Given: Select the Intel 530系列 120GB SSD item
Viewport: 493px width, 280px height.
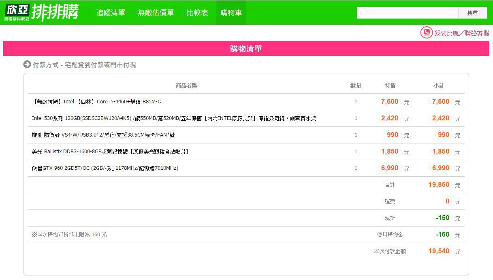Looking at the screenshot, I should point(174,118).
